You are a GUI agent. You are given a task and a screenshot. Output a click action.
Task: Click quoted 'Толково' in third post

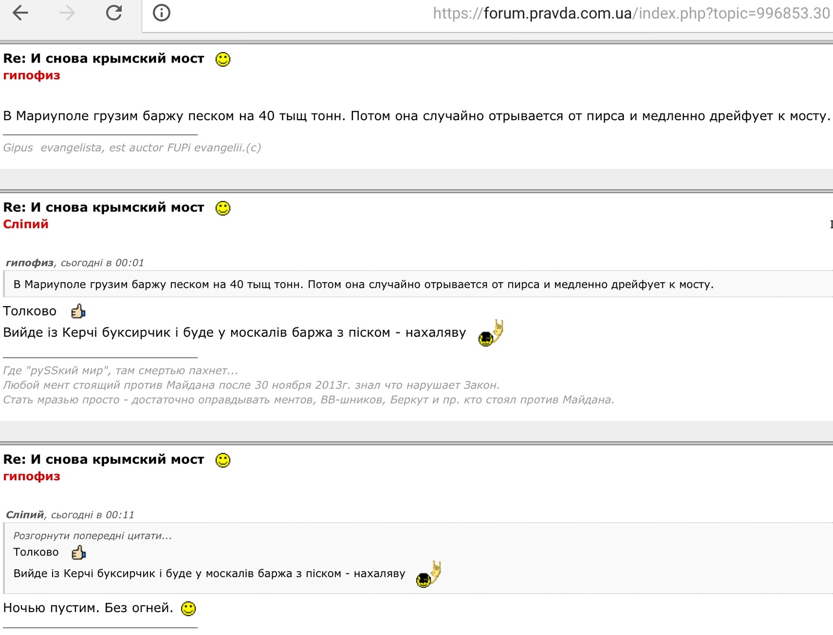click(x=36, y=552)
